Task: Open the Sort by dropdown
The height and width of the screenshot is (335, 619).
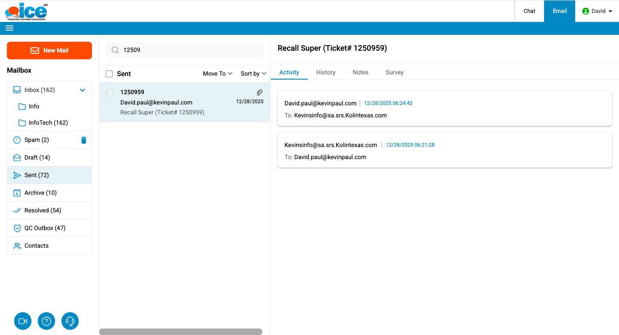Action: (x=254, y=74)
